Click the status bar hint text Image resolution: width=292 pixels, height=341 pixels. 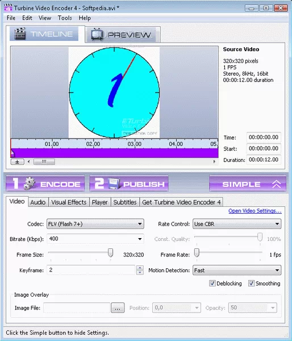click(57, 332)
